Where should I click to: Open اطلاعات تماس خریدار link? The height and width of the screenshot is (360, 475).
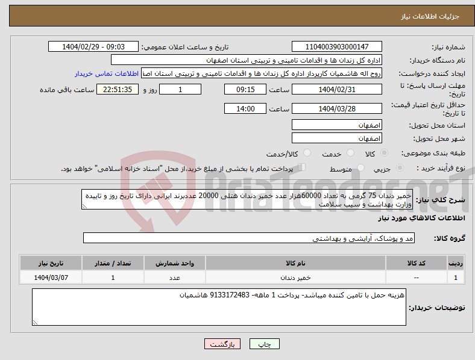[107, 73]
